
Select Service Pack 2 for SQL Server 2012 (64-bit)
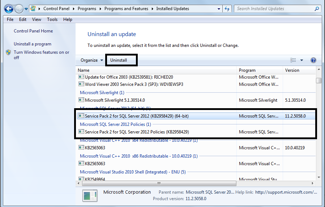pyautogui.click(x=196, y=116)
